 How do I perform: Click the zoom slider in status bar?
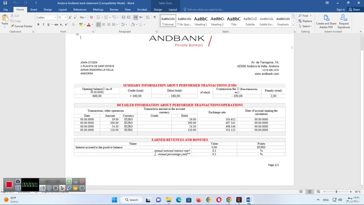coord(336,191)
